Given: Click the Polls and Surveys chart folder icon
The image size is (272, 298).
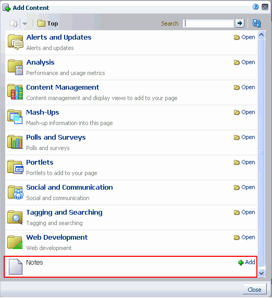Looking at the screenshot, I should (15, 142).
